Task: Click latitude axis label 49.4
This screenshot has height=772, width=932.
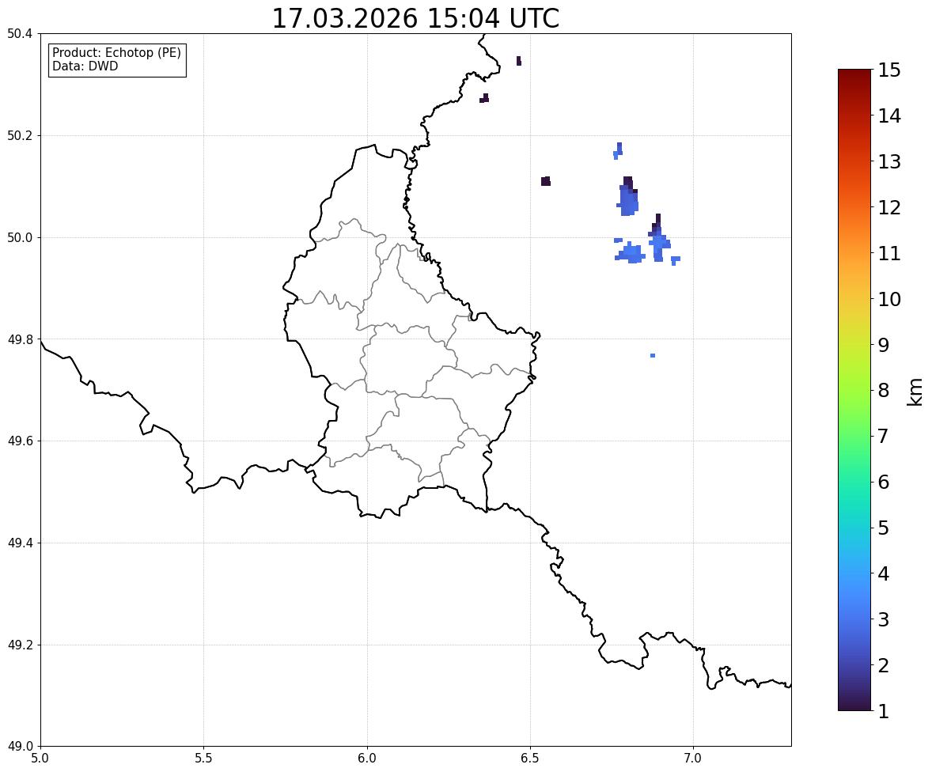Action: pos(19,543)
